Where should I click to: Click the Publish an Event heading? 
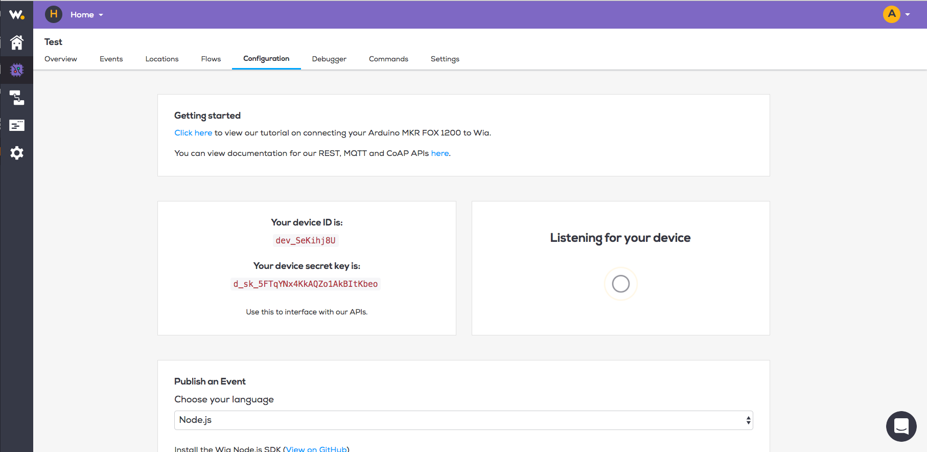(x=210, y=381)
